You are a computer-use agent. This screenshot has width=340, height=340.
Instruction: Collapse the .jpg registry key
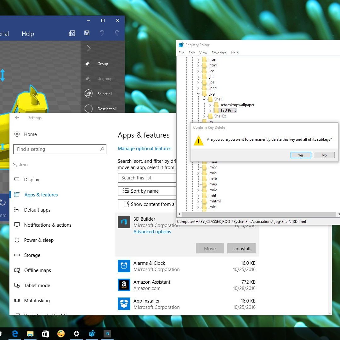pos(198,93)
